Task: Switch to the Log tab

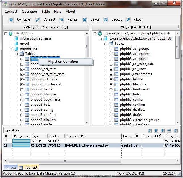Action: pos(10,168)
